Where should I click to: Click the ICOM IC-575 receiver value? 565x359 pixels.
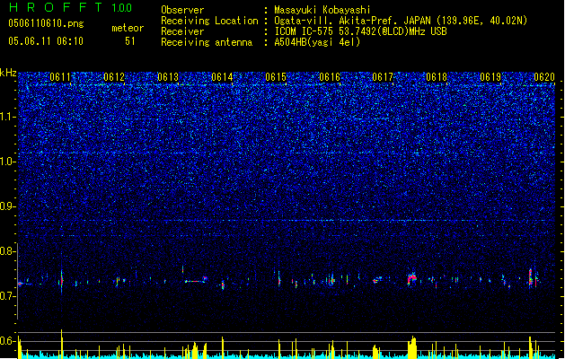click(361, 31)
